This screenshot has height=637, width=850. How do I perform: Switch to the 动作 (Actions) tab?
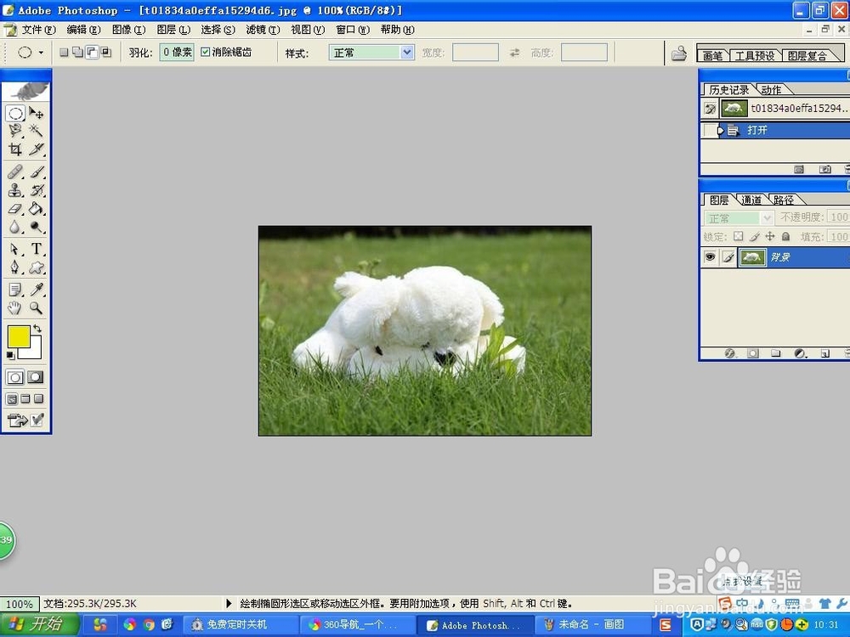[x=771, y=90]
